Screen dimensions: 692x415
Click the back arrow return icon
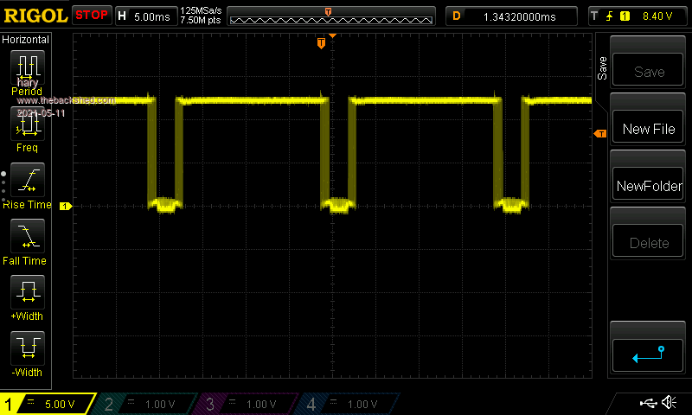[648, 354]
